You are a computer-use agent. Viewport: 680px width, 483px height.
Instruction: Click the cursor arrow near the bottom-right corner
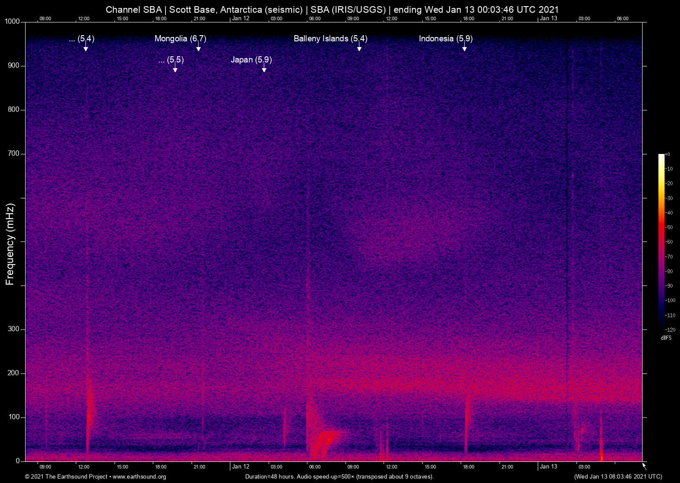pyautogui.click(x=643, y=465)
